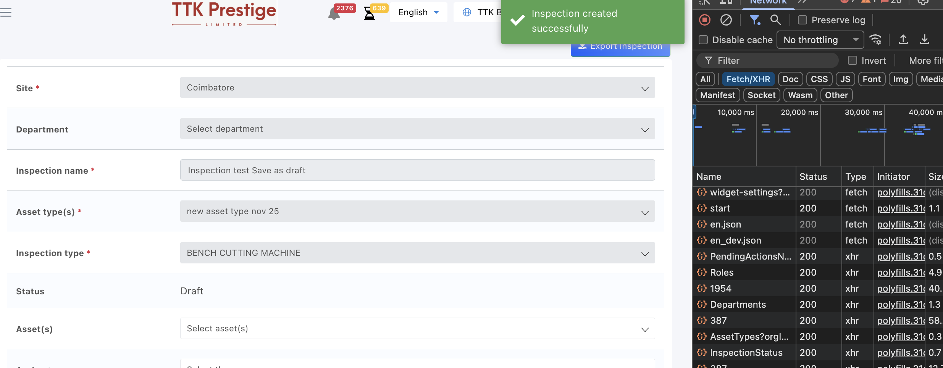Stop recording network log

point(704,20)
